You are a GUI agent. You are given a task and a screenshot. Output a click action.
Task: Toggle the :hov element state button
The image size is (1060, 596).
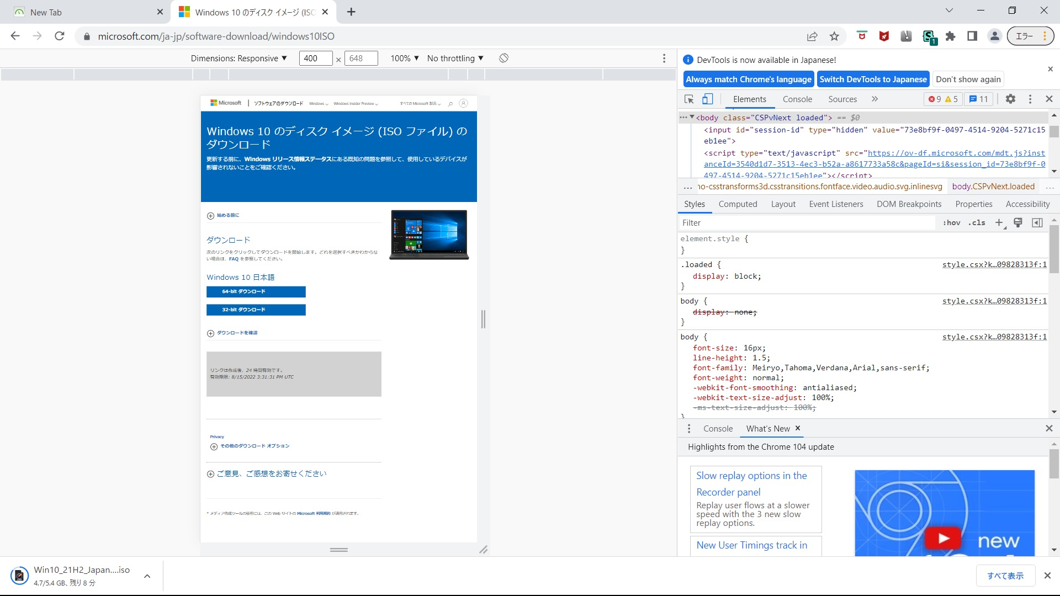(951, 222)
